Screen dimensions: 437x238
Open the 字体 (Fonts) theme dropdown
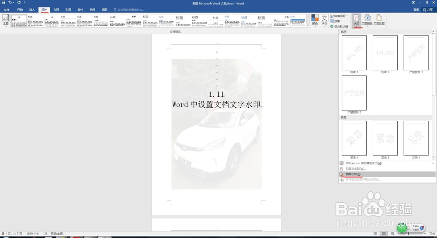click(x=324, y=20)
